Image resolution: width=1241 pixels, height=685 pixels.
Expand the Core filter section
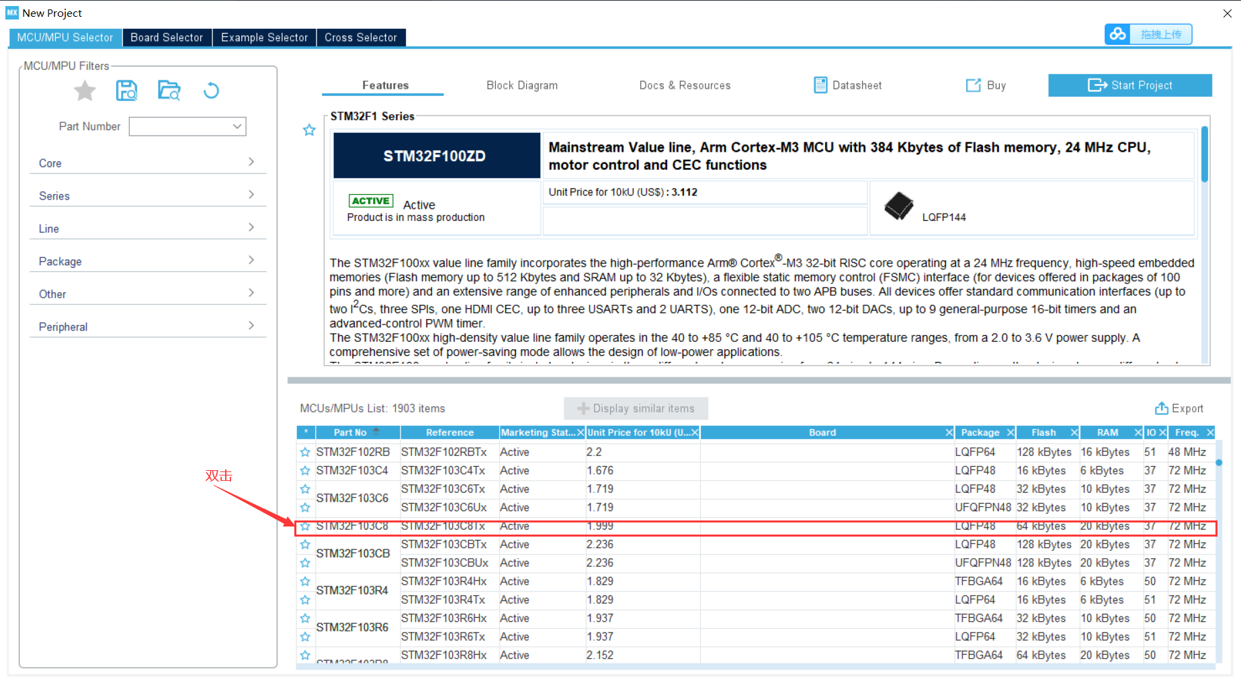point(148,163)
